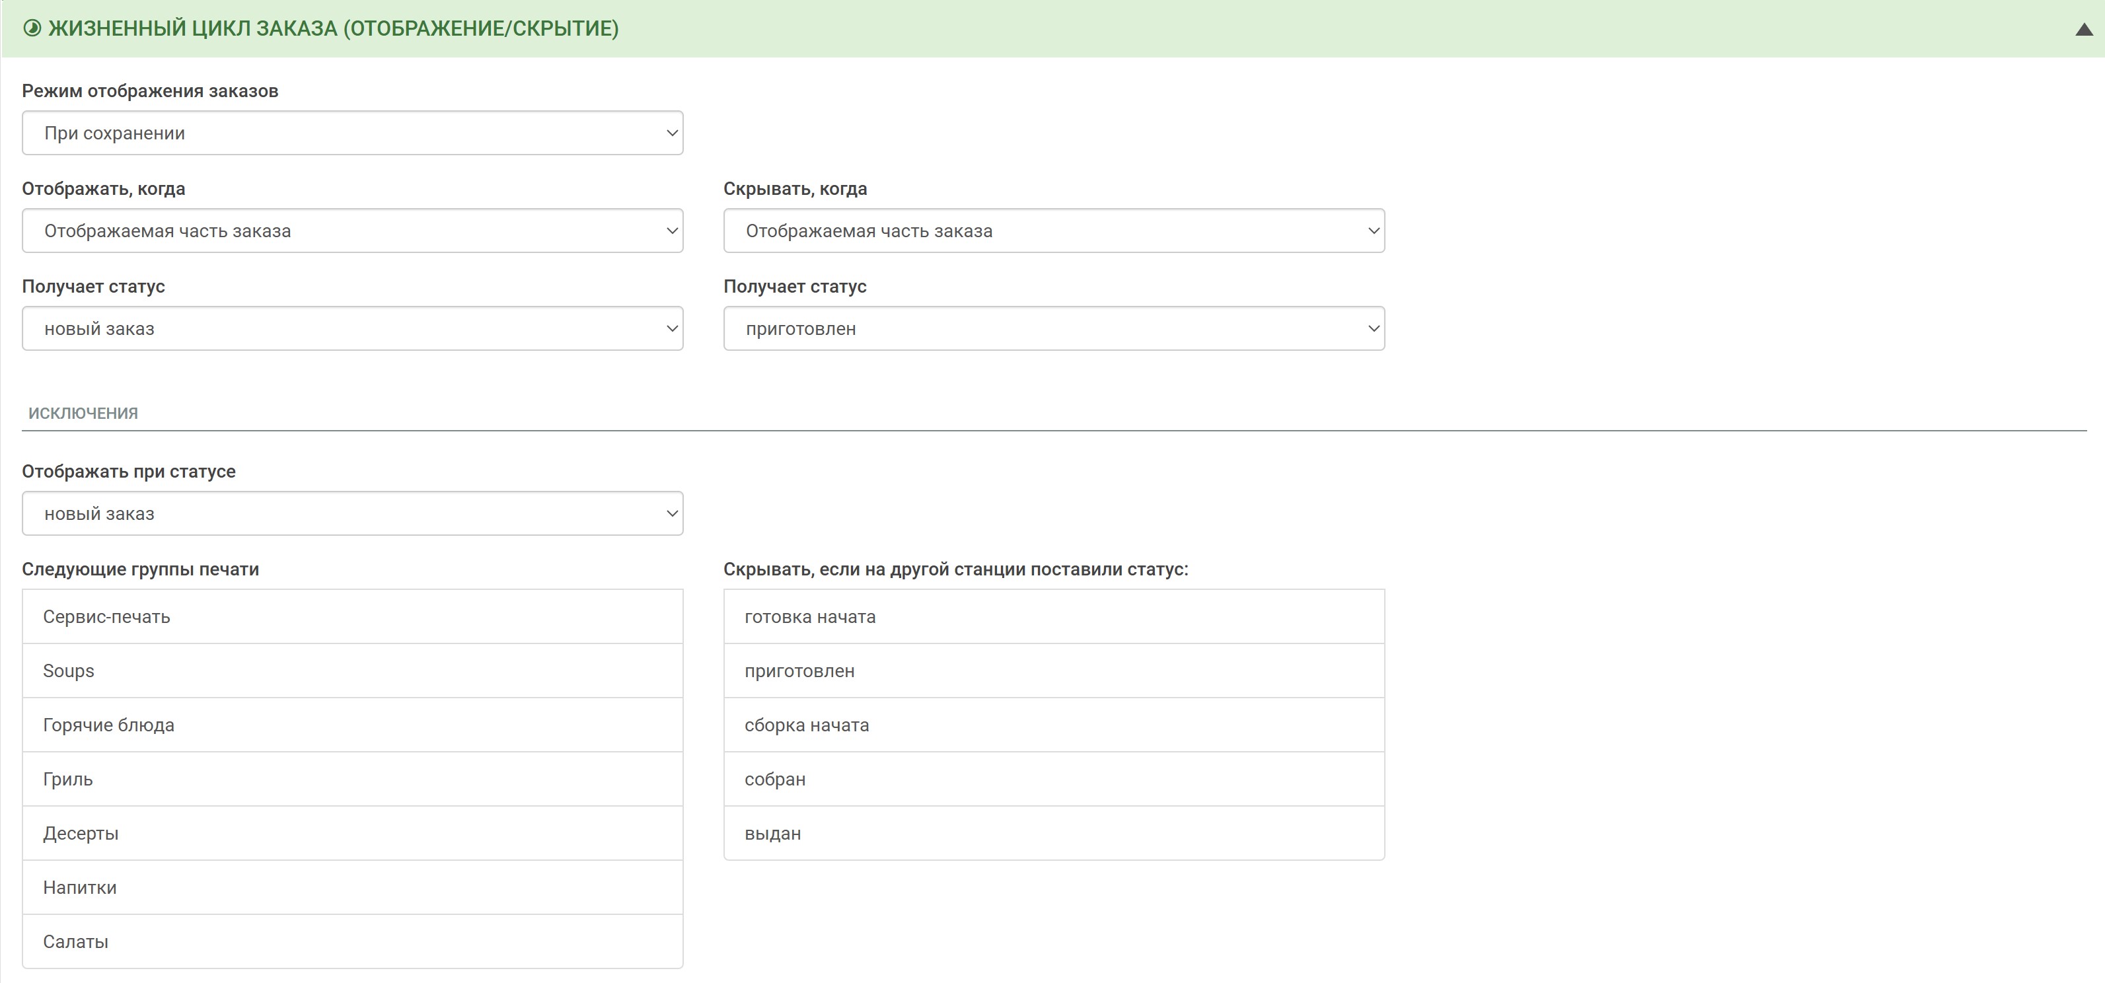Open the left 'Получает статус' dropdown (новый заказ)
The image size is (2105, 983).
tap(352, 328)
